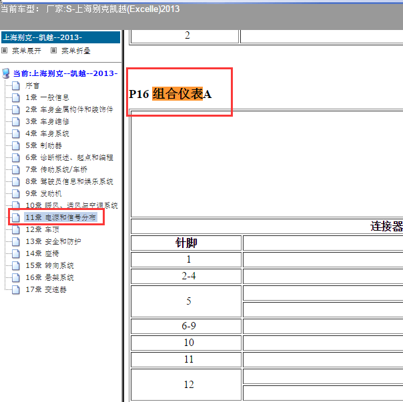Open chapter 16章 悬架系统

pyautogui.click(x=49, y=277)
